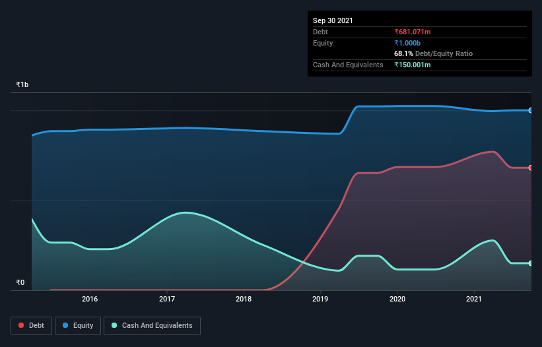
Task: Toggle the Equity legend button
Action: point(78,326)
